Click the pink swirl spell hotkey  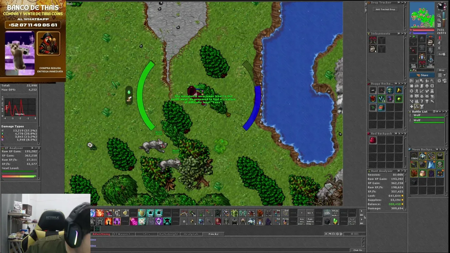(x=134, y=221)
